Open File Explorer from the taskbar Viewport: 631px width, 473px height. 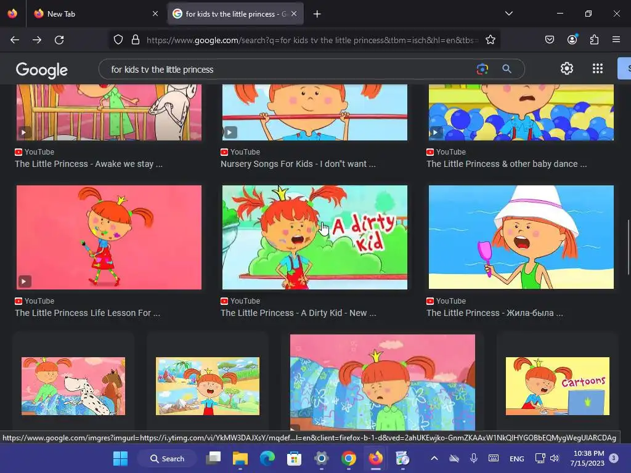(x=240, y=458)
